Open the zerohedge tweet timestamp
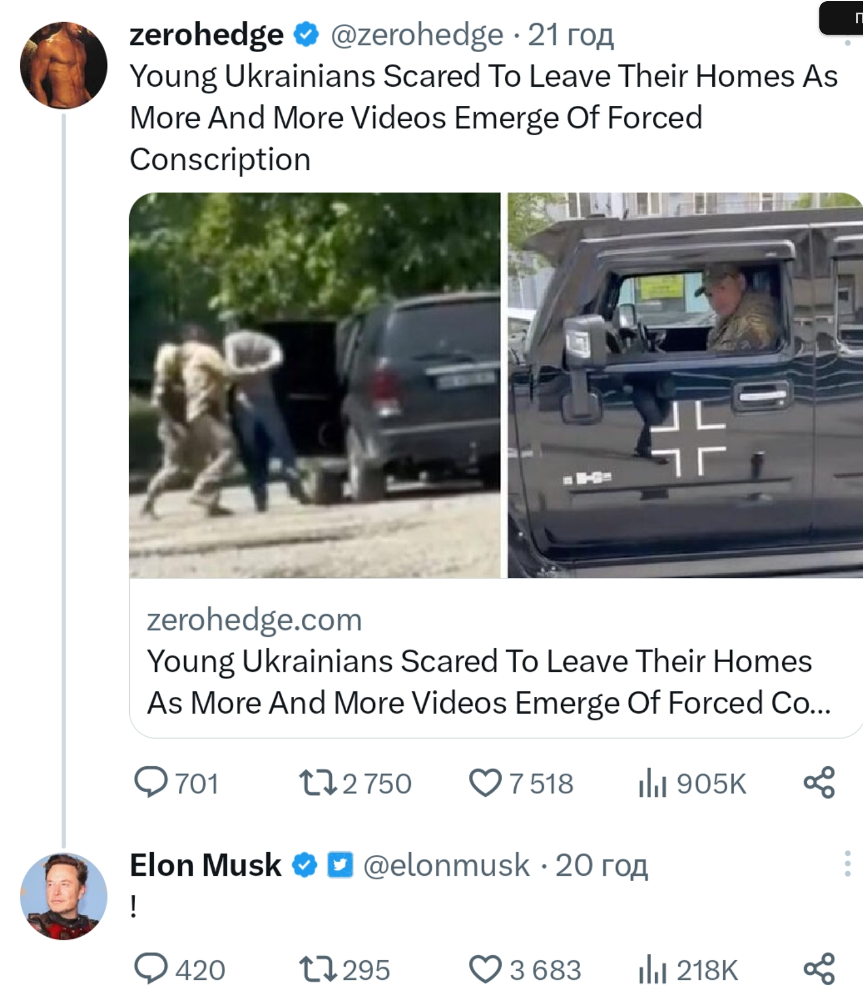The image size is (863, 993). pyautogui.click(x=571, y=35)
